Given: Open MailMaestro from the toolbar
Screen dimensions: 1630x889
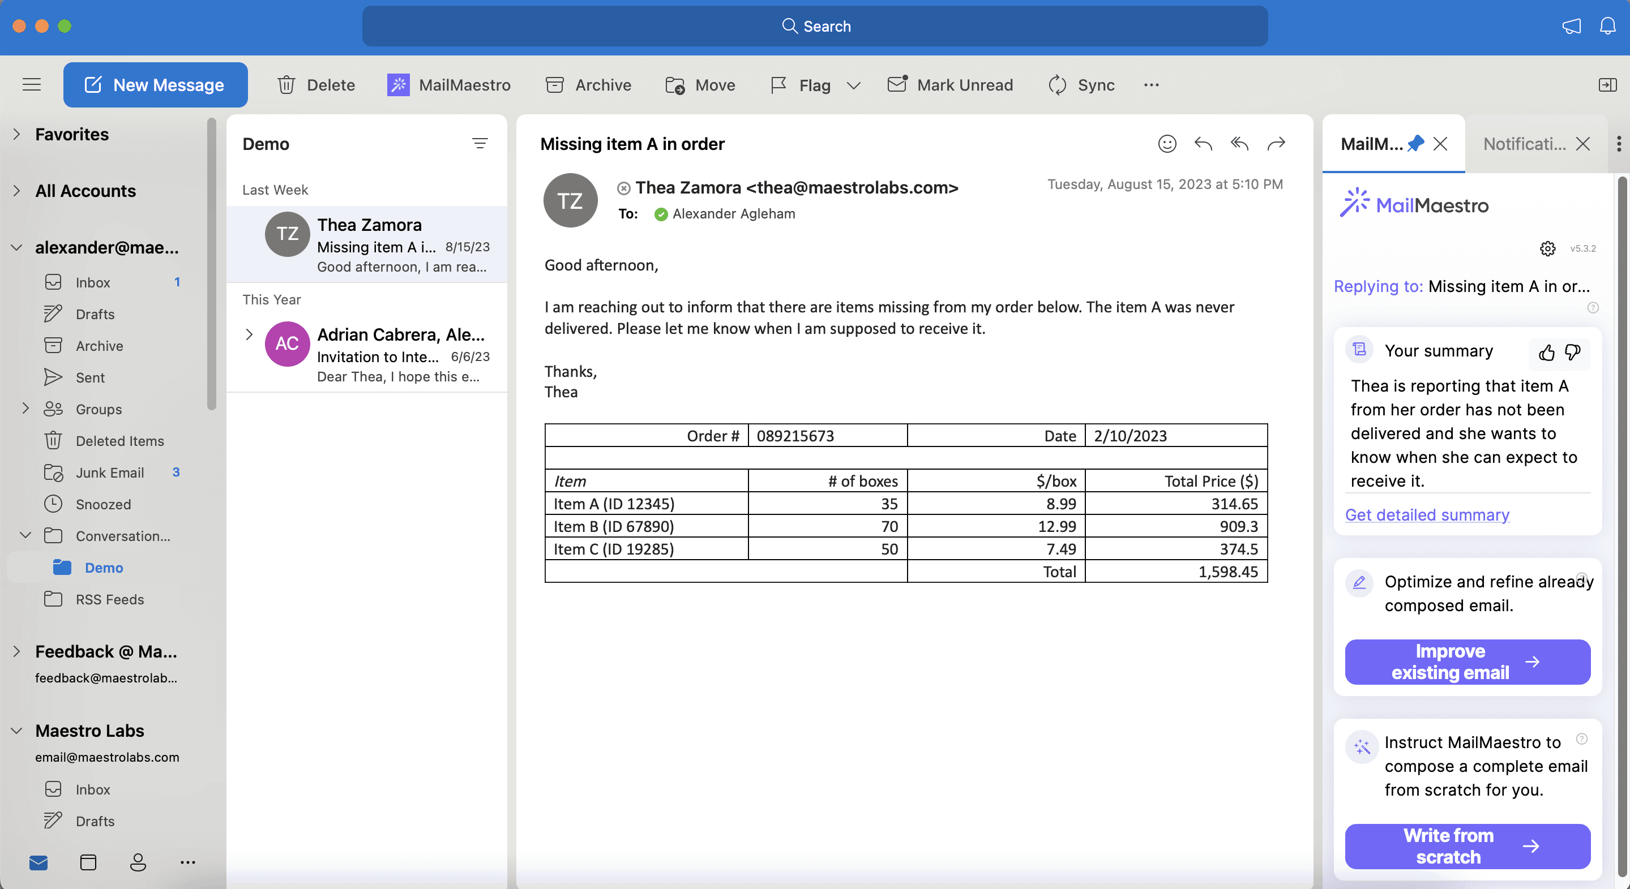Looking at the screenshot, I should pyautogui.click(x=448, y=85).
